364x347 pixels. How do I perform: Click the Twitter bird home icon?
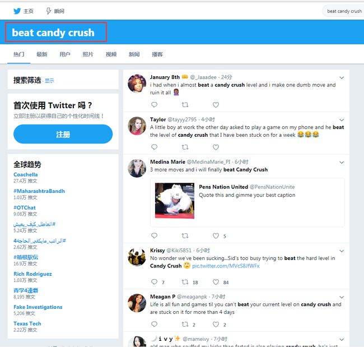click(17, 11)
